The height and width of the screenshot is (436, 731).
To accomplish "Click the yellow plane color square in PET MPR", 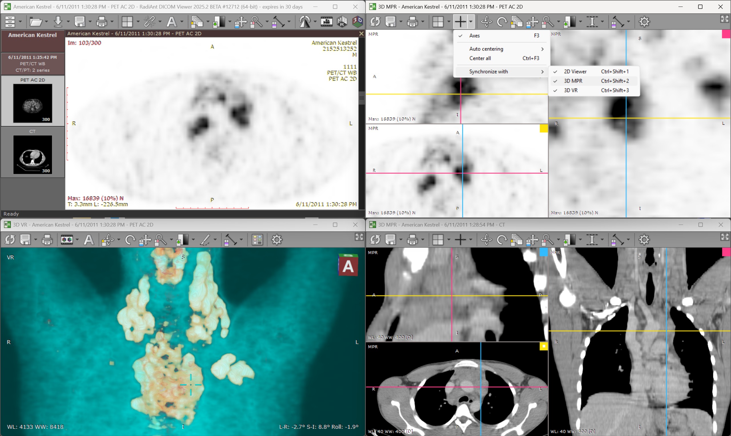I will coord(543,128).
